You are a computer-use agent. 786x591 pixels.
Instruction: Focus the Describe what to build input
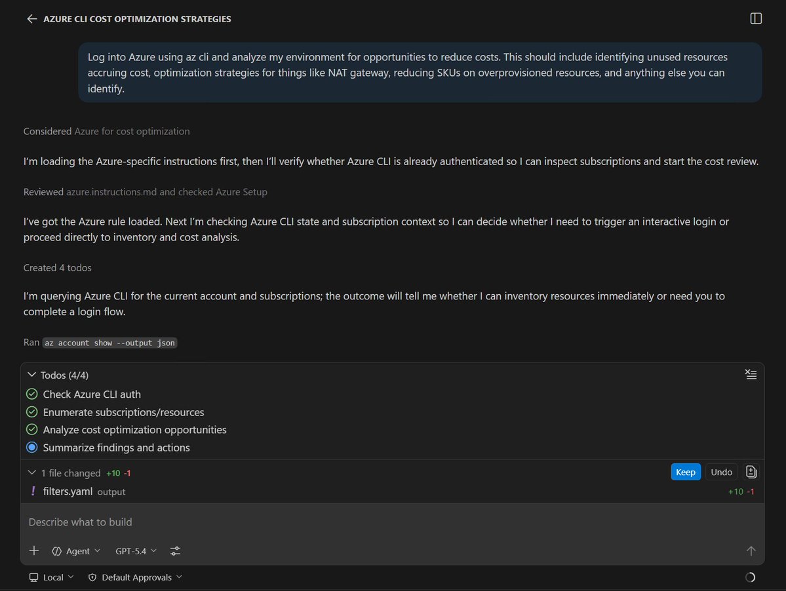point(392,522)
